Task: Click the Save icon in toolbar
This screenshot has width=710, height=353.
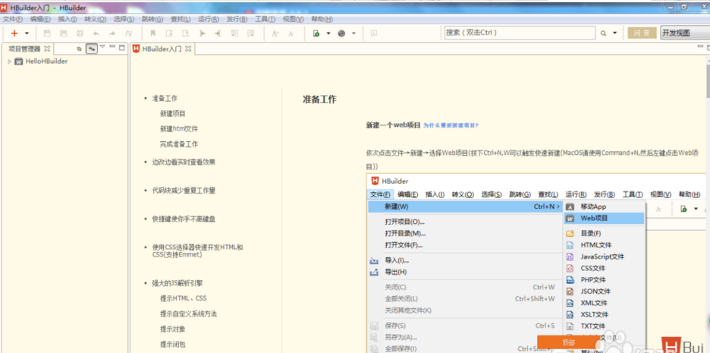Action: click(x=47, y=33)
